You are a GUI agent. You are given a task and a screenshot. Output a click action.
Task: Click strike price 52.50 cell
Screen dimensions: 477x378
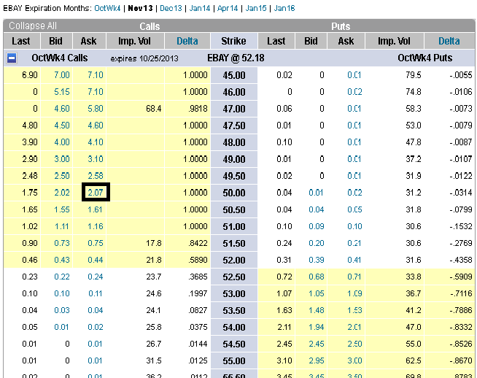234,277
